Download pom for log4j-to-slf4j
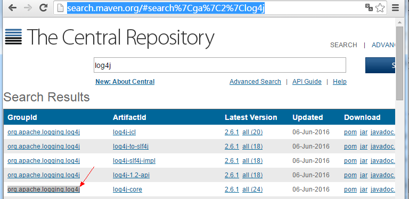Screen dimensions: 409x199 350,146
